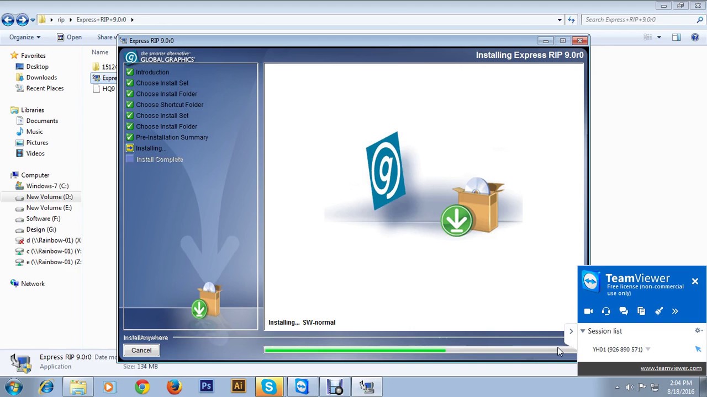The image size is (707, 397).
Task: Select Downloads in the navigation pane
Action: click(x=41, y=77)
